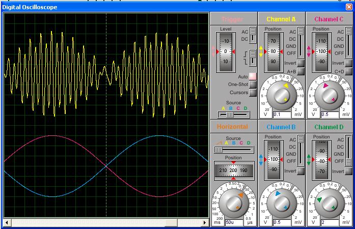Click Channel C pink position arrows icon
The image size is (355, 229).
tap(309, 51)
